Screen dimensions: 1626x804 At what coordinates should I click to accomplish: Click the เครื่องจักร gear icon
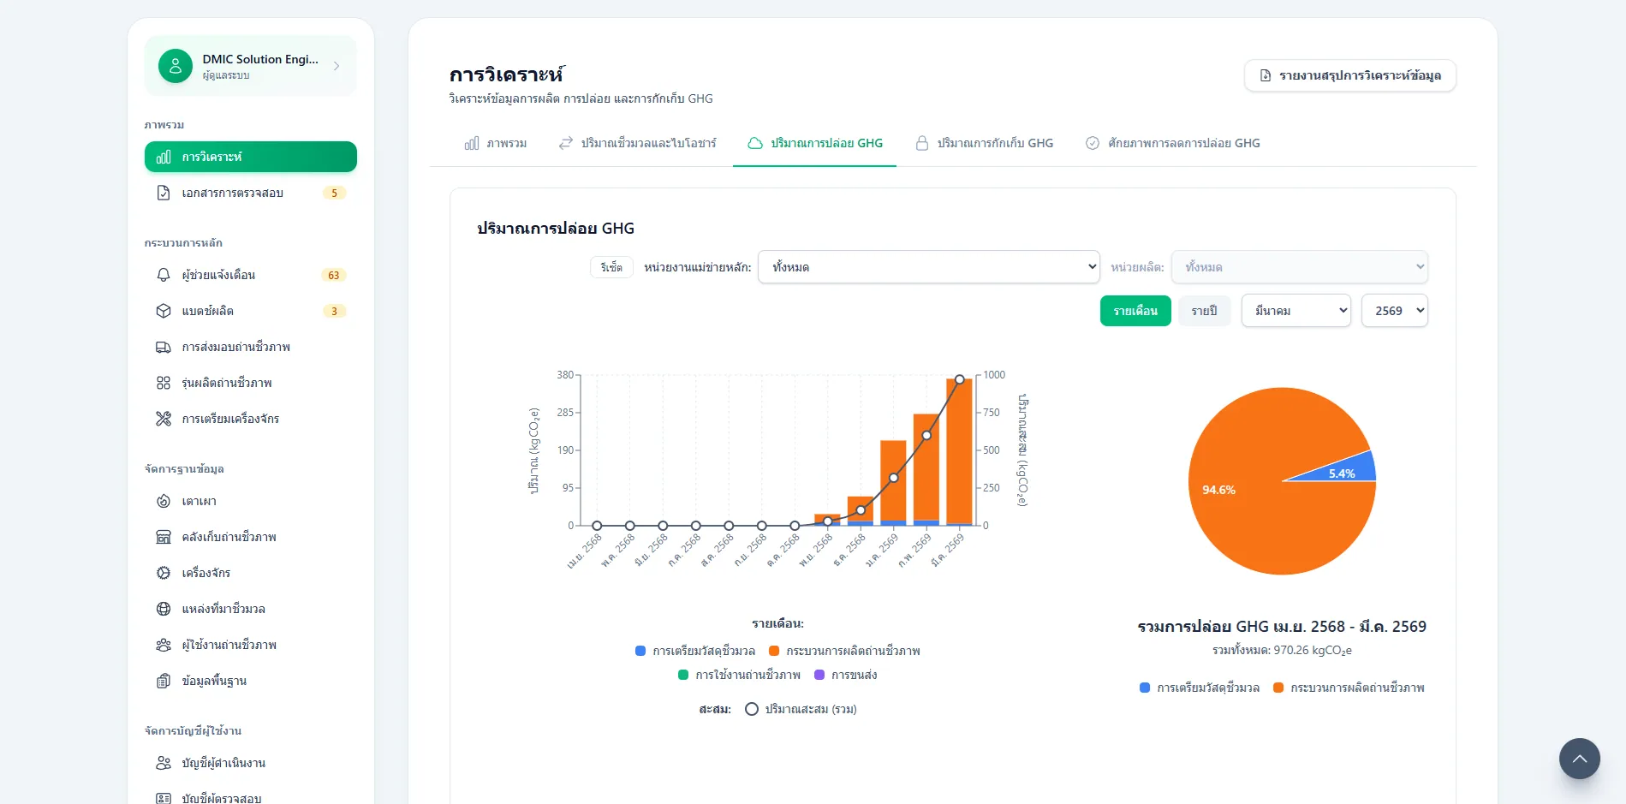pos(164,573)
